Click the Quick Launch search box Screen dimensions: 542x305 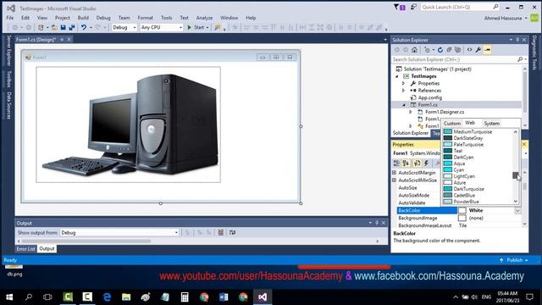pos(460,7)
